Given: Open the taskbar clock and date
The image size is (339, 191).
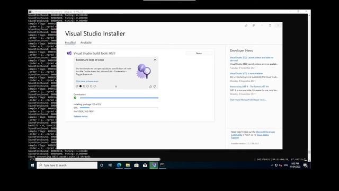Looking at the screenshot, I should point(295,165).
